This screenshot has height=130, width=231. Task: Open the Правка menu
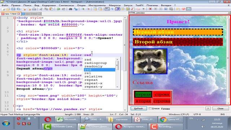click(16, 5)
